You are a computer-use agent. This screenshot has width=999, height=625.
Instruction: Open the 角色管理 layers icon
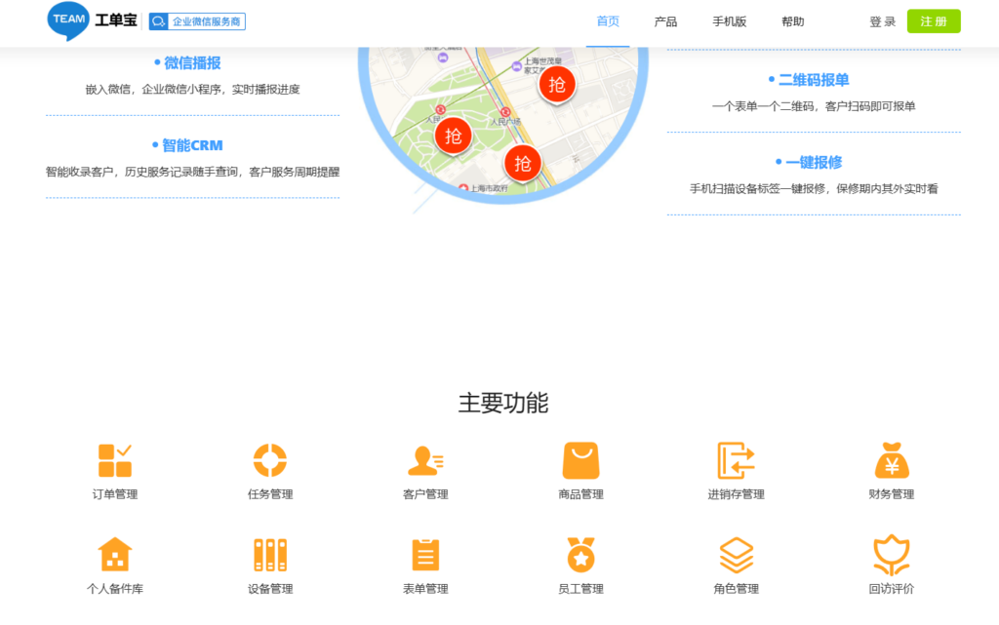coord(736,555)
